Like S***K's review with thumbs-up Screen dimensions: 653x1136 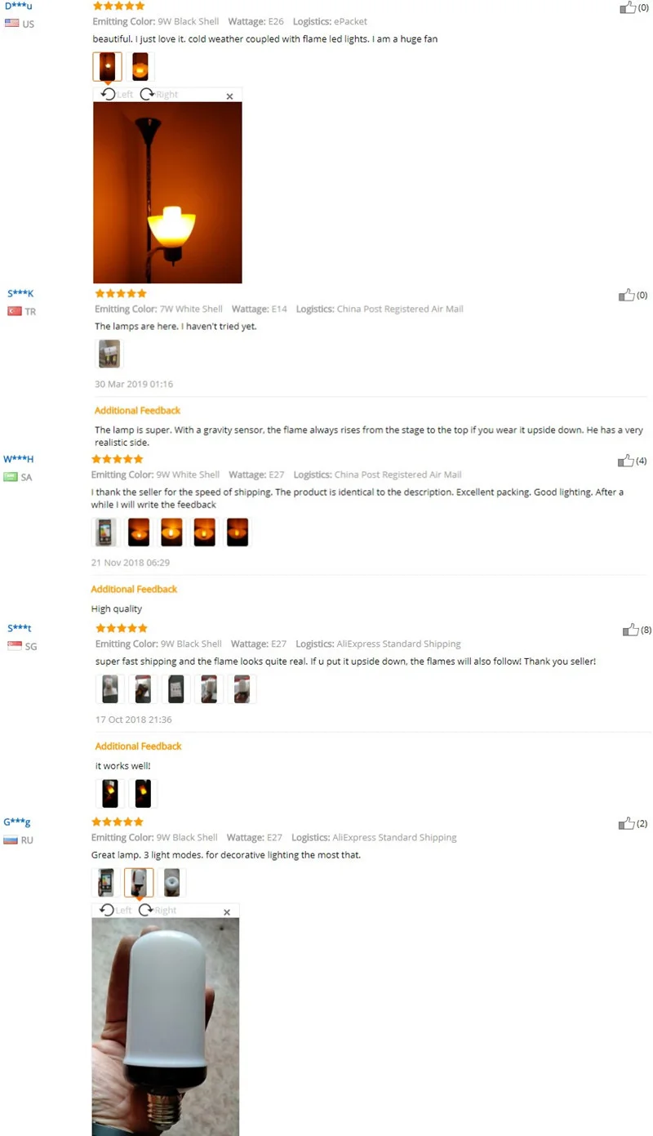(x=627, y=295)
